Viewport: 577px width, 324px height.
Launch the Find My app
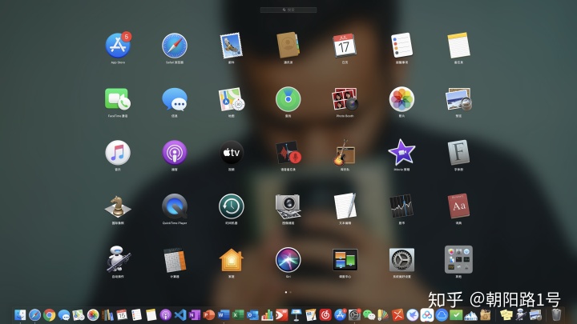(x=288, y=99)
